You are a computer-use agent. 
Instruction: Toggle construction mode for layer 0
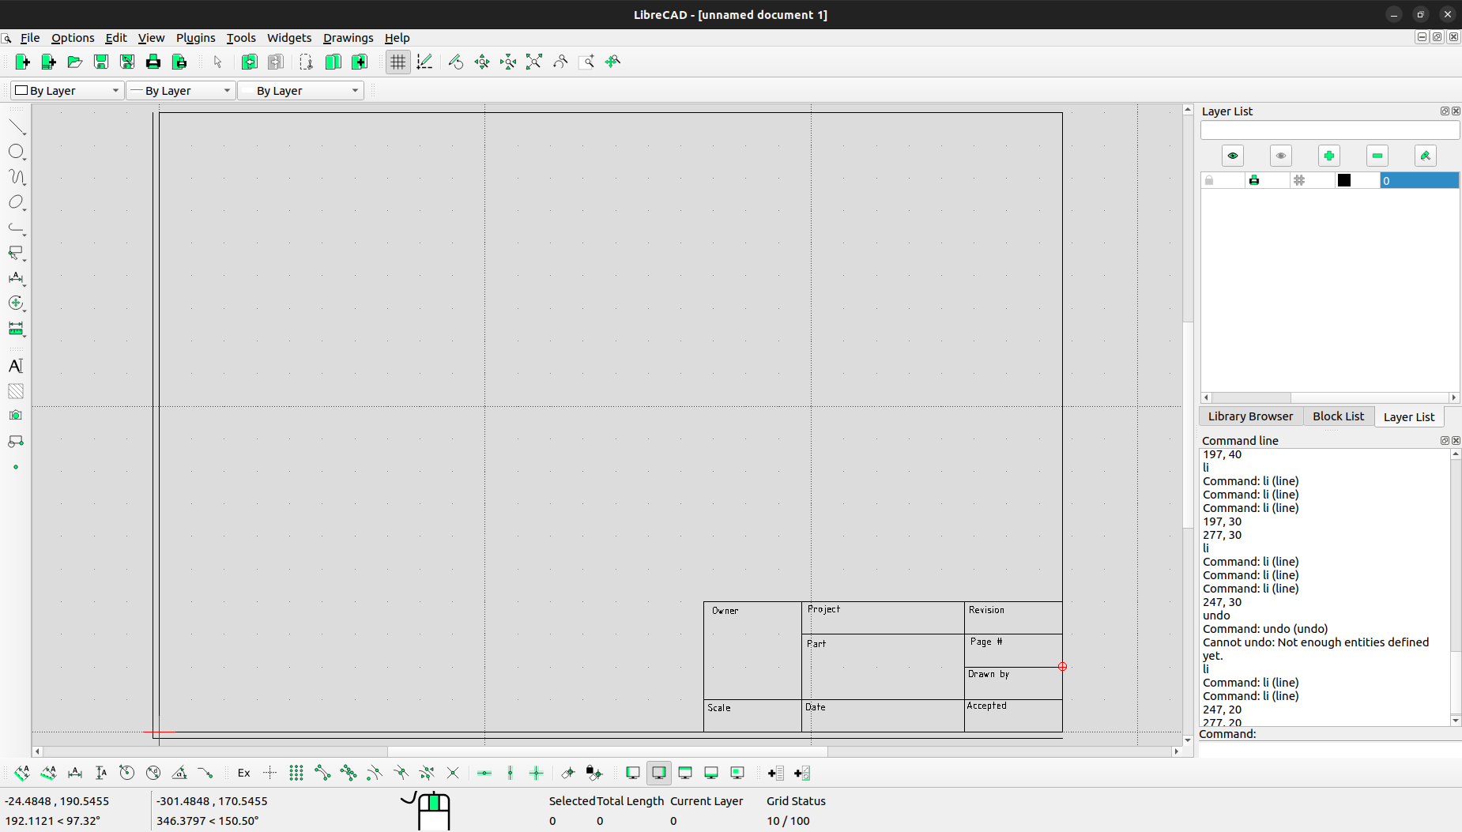pos(1299,181)
